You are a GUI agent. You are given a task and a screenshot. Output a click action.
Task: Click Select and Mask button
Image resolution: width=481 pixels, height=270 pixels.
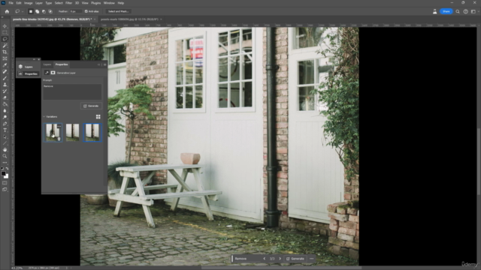pyautogui.click(x=119, y=11)
